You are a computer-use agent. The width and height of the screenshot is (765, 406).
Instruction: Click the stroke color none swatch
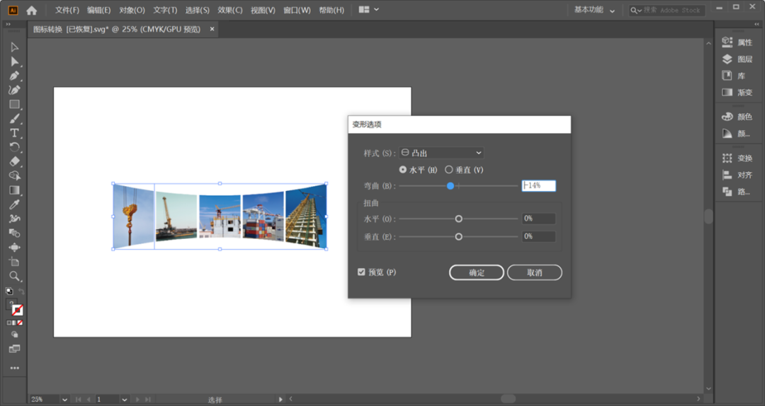tap(18, 311)
